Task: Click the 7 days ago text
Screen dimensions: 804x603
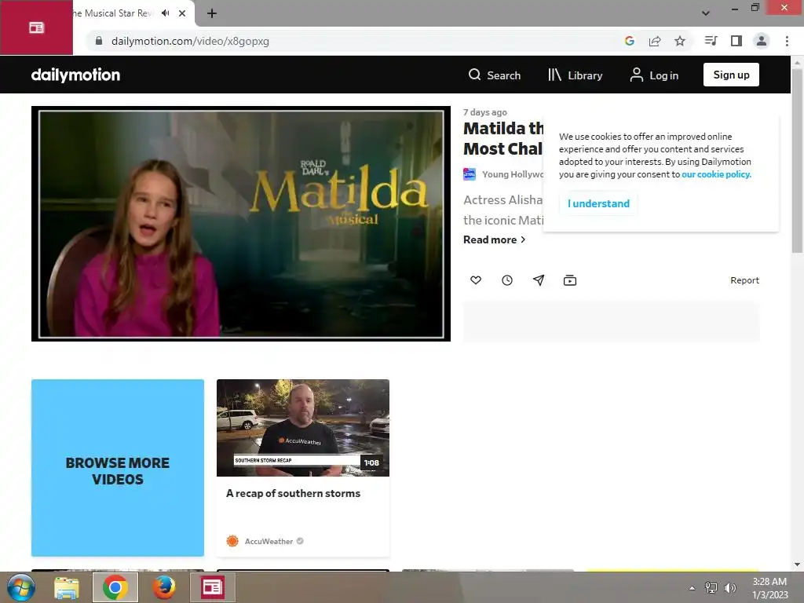Action: coord(485,112)
